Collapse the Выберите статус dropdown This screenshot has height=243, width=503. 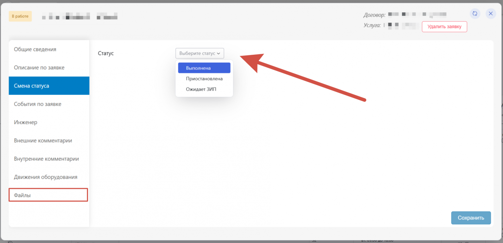pos(199,53)
